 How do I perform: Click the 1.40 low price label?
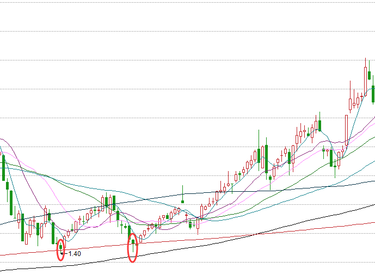(75, 254)
